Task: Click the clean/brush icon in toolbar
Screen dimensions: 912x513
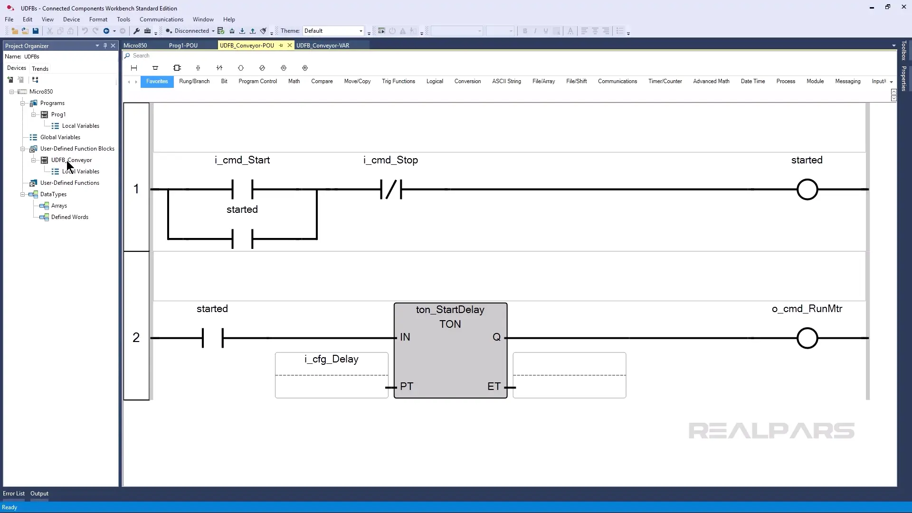Action: click(263, 31)
